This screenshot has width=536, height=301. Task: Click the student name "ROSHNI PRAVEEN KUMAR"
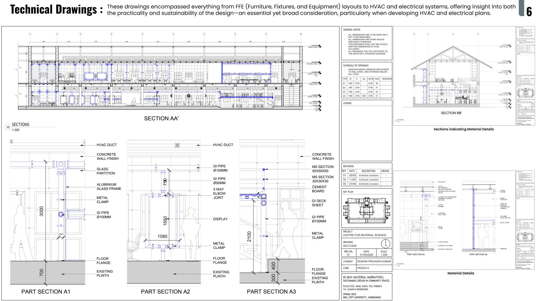coord(374,262)
